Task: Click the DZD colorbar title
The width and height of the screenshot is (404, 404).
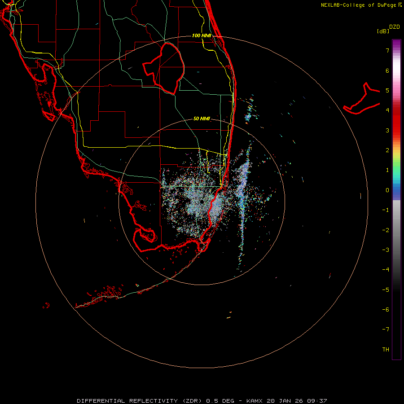Action: point(395,27)
